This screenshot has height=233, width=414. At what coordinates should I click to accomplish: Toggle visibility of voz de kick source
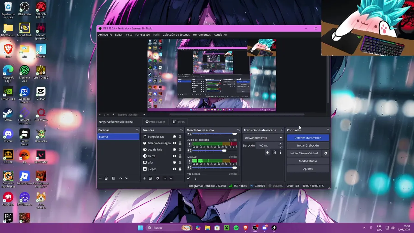pyautogui.click(x=174, y=150)
